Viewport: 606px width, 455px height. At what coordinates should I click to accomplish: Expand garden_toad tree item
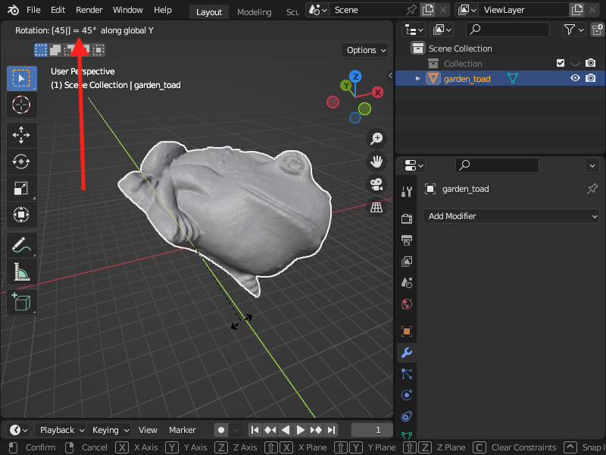pyautogui.click(x=418, y=79)
